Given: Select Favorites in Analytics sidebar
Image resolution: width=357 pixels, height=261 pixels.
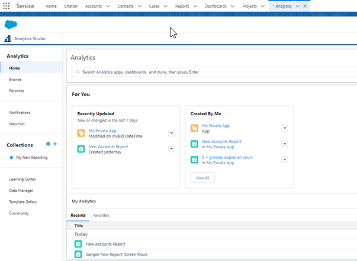Looking at the screenshot, I should pos(17,90).
